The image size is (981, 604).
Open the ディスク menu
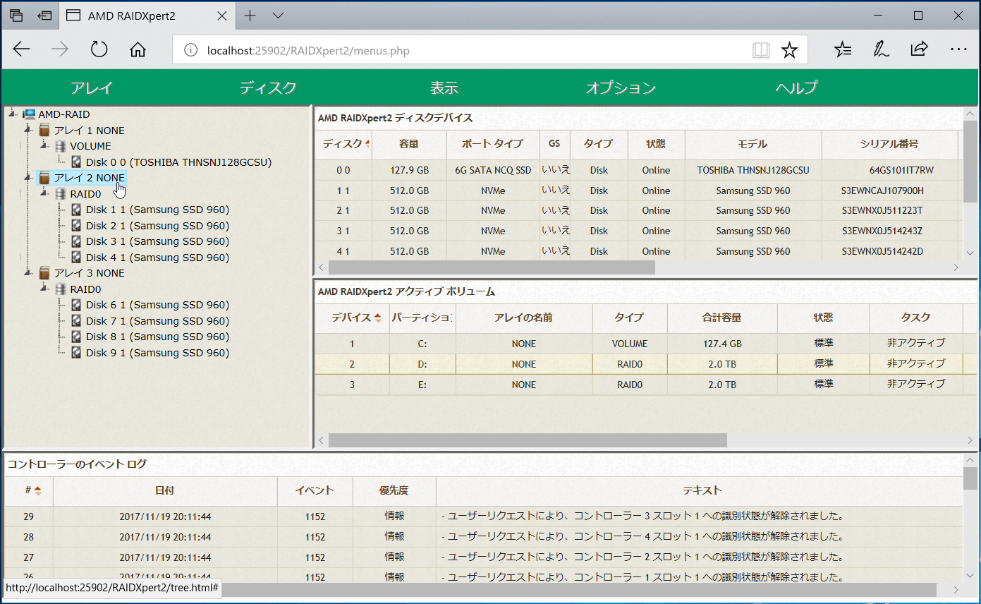pos(268,88)
